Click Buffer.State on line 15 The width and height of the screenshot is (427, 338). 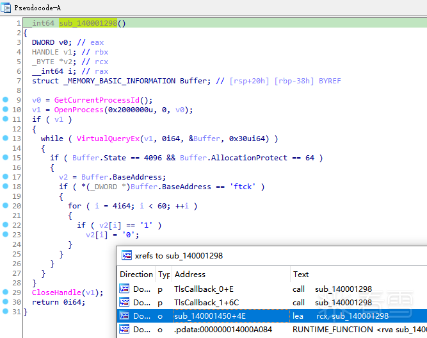coord(99,158)
